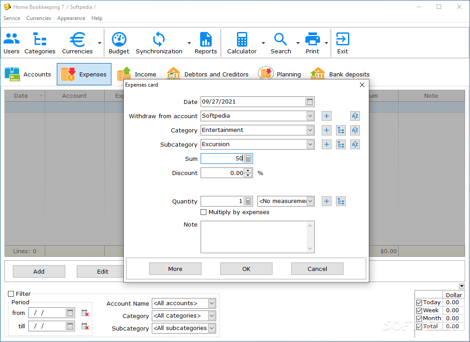Open measurement units tree icon
Image resolution: width=470 pixels, height=342 pixels.
(x=341, y=201)
